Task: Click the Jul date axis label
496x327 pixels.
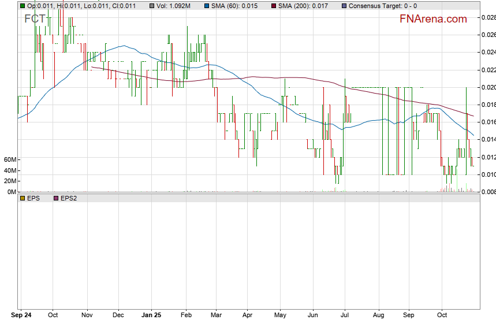Action: point(345,315)
